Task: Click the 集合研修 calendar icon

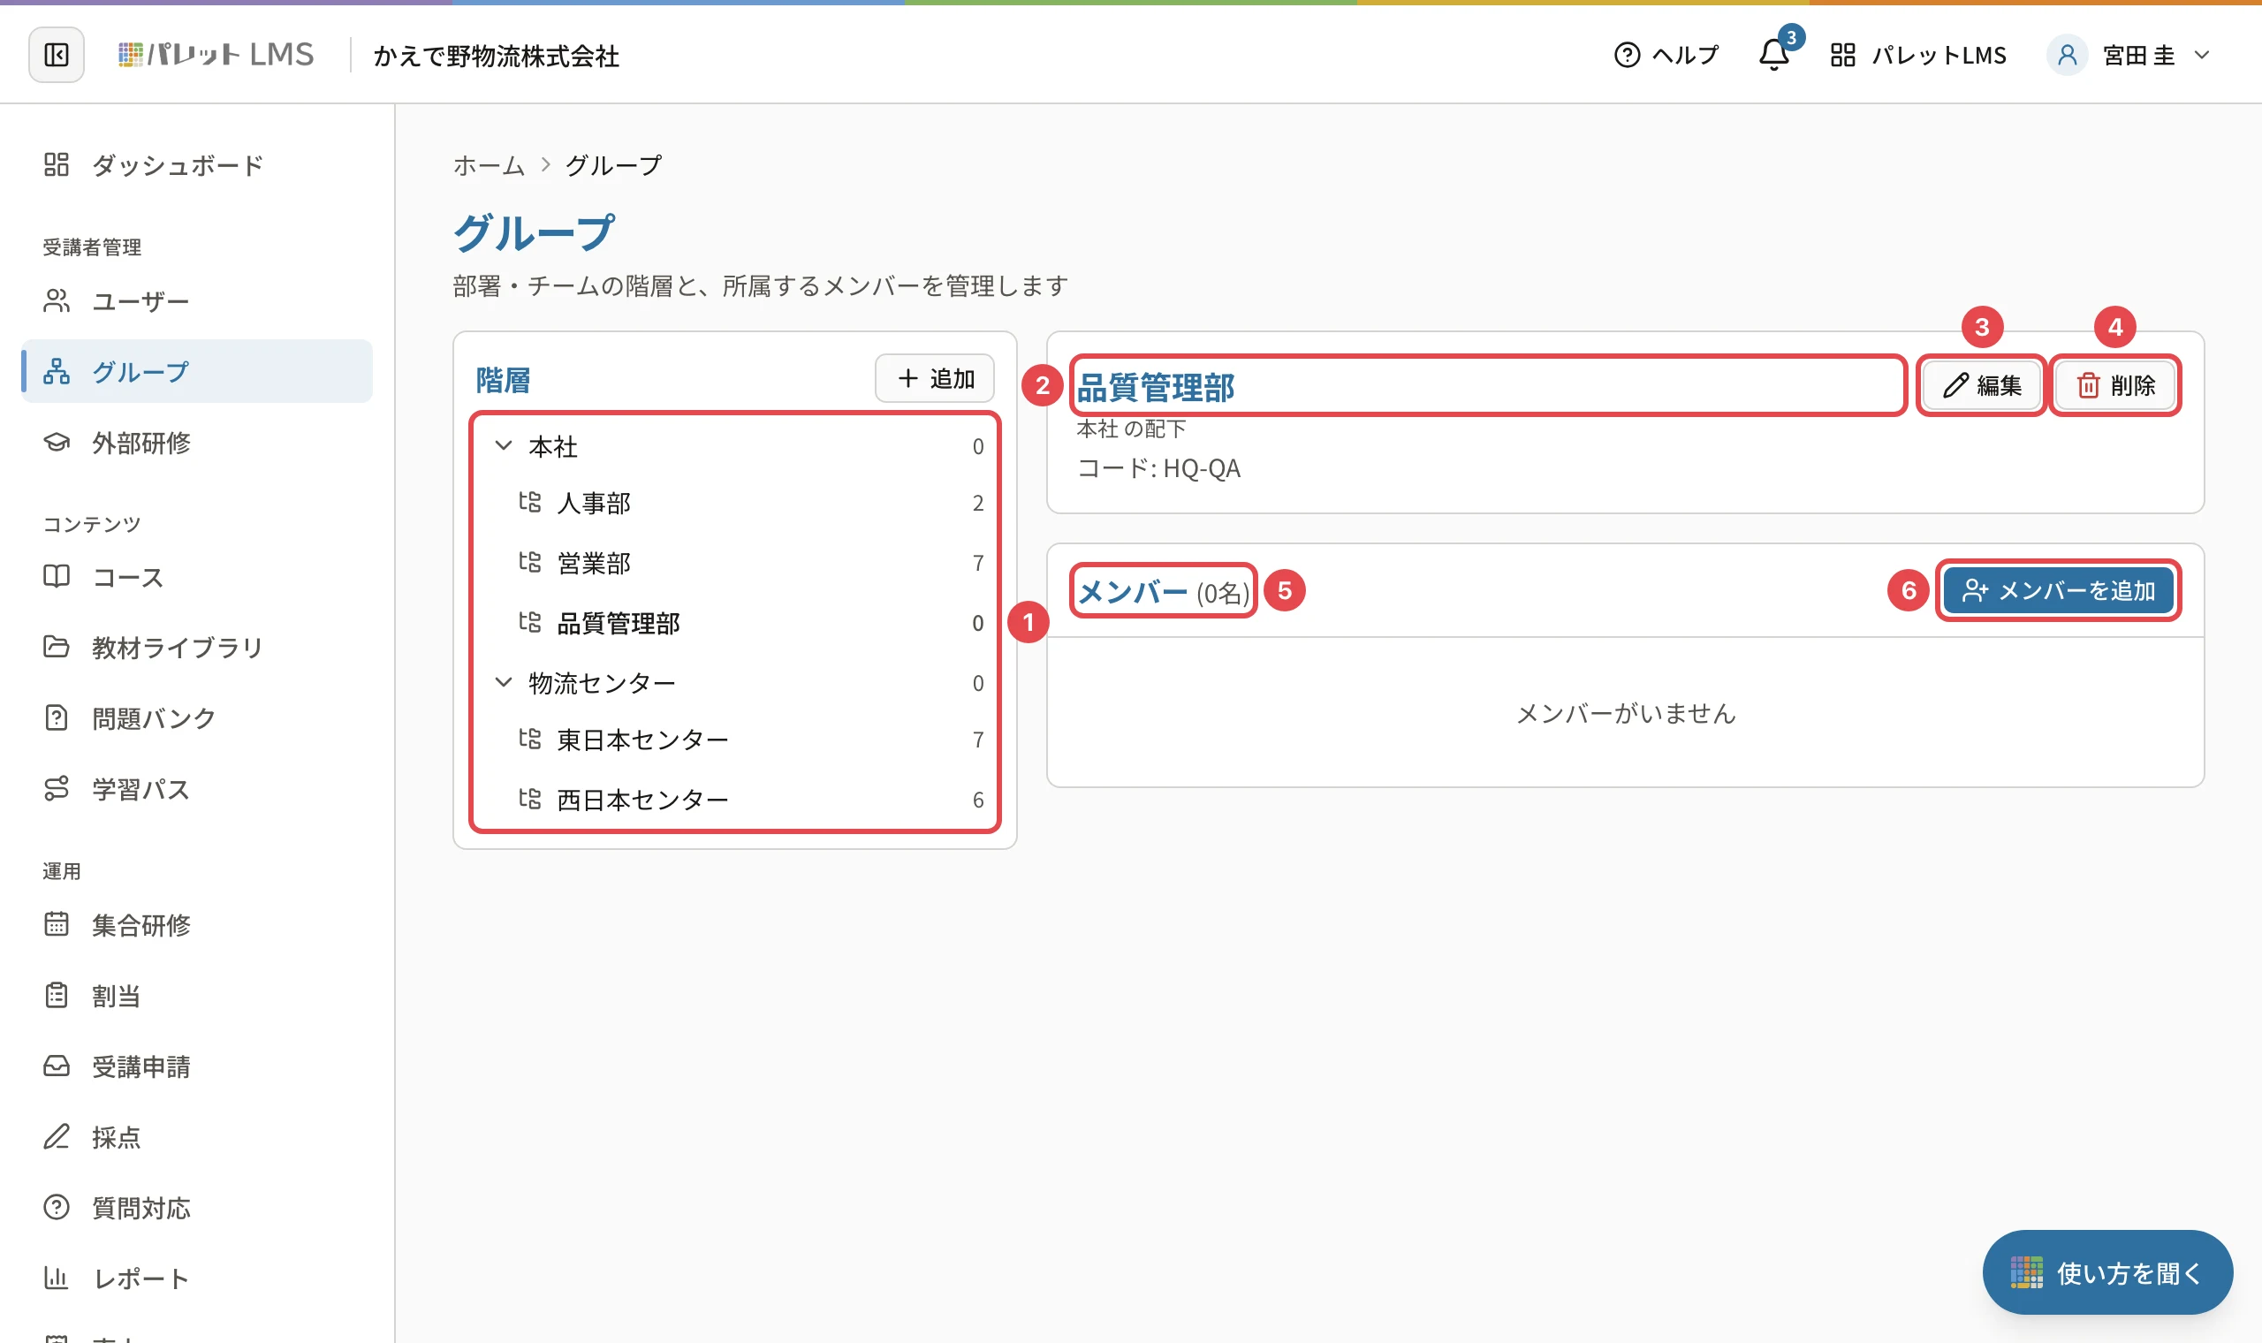Action: tap(56, 924)
